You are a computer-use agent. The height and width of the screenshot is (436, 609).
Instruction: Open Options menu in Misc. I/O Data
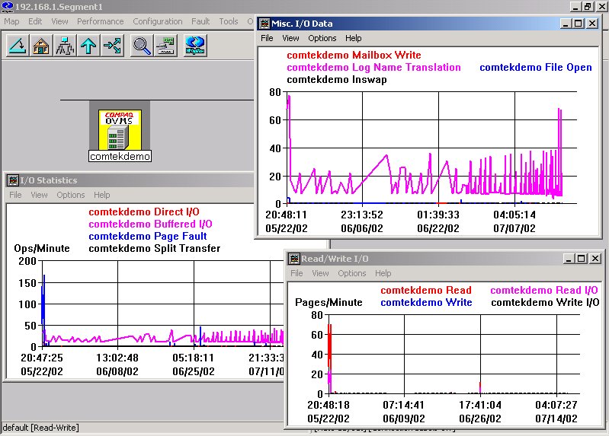pos(322,38)
